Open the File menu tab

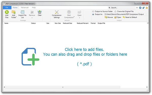coord(7,8)
